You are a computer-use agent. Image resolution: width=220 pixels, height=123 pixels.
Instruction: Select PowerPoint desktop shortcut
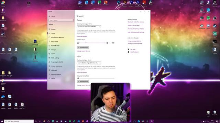pos(106,3)
